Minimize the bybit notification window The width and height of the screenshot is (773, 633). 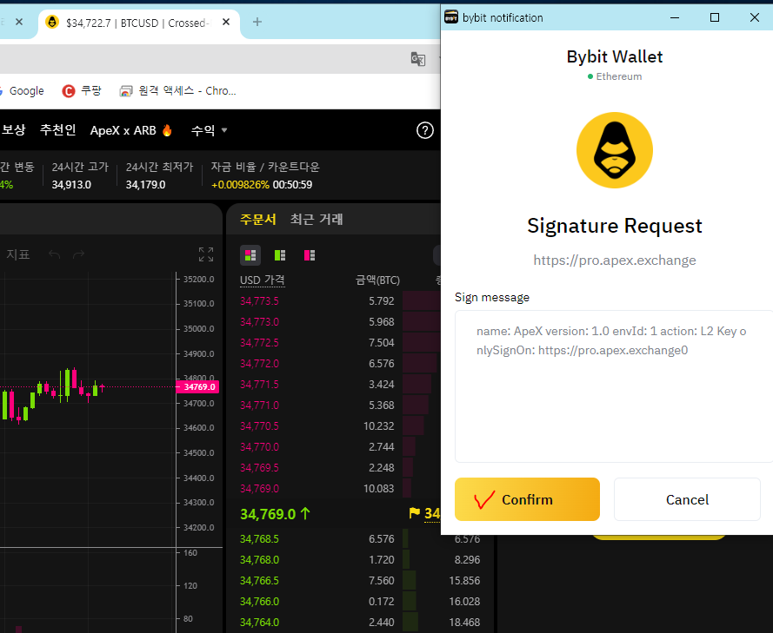pyautogui.click(x=675, y=17)
